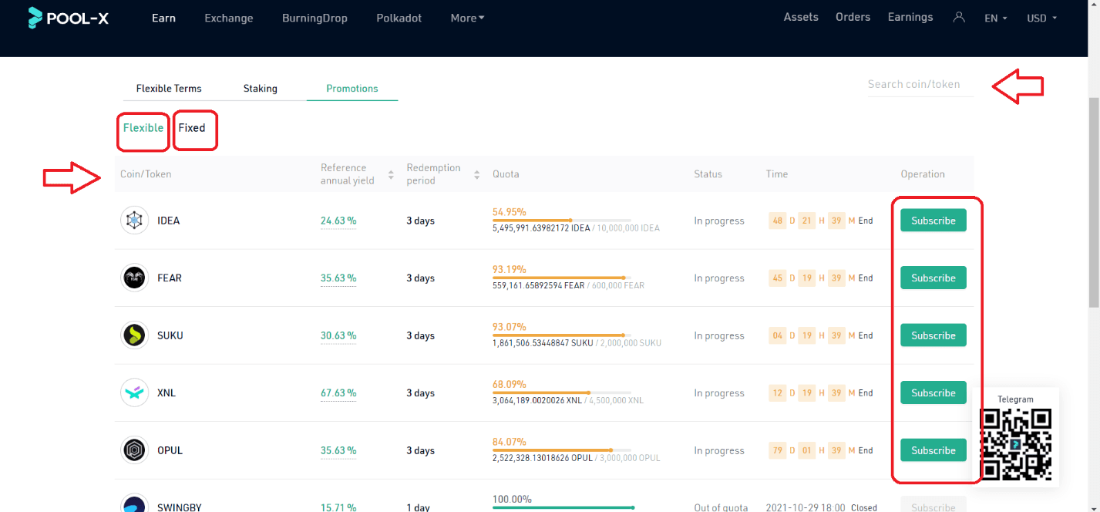Subscribe to the SUKU promotion
Image resolution: width=1100 pixels, height=512 pixels.
[933, 335]
